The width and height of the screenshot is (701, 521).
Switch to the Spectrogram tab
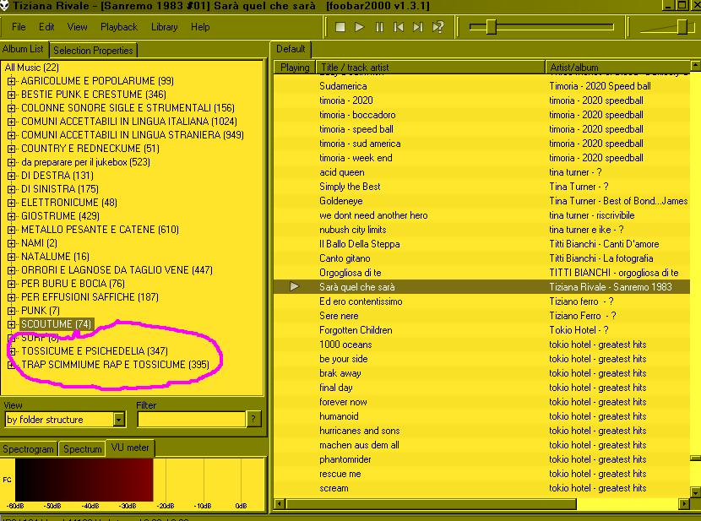point(28,449)
